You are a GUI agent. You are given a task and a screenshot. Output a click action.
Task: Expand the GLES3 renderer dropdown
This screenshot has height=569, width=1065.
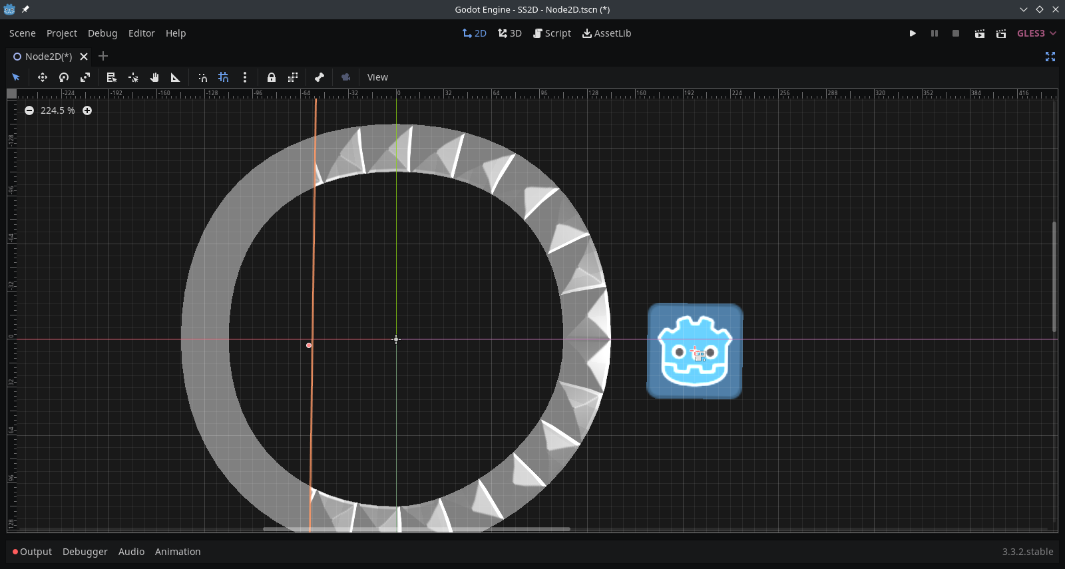(1036, 33)
